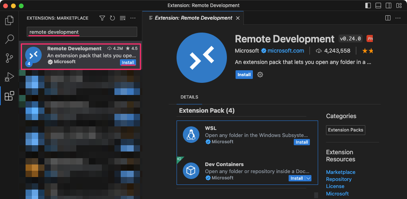Click the Dev Containers cube icon
Viewport: 407px width, 199px height.
click(x=191, y=171)
